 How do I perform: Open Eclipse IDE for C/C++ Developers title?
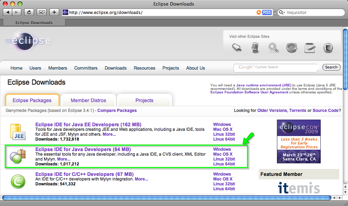tap(85, 174)
